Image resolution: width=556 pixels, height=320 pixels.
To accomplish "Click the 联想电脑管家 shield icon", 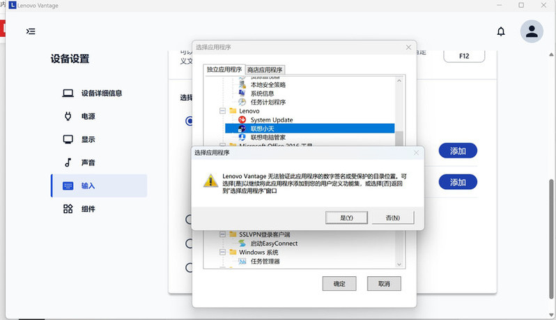I will click(242, 137).
